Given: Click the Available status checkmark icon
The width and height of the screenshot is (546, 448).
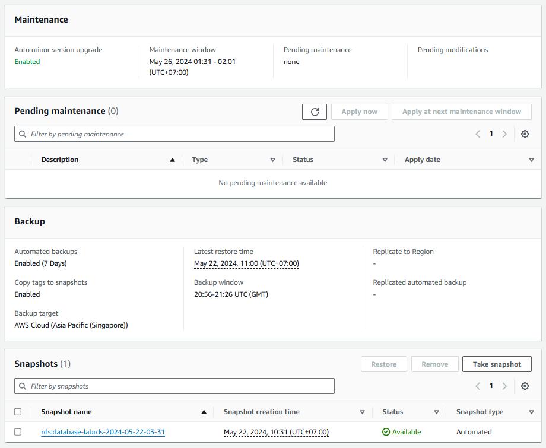Looking at the screenshot, I should pos(386,432).
